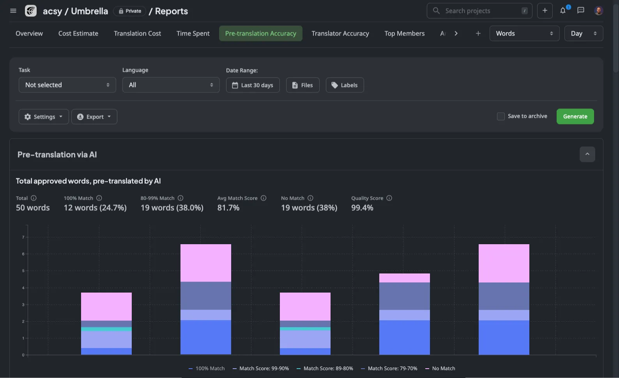Click the Search projects field
The height and width of the screenshot is (378, 619).
[x=479, y=11]
